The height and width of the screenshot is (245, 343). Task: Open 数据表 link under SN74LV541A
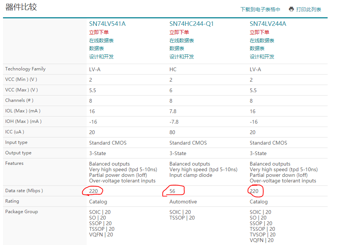tap(96, 48)
